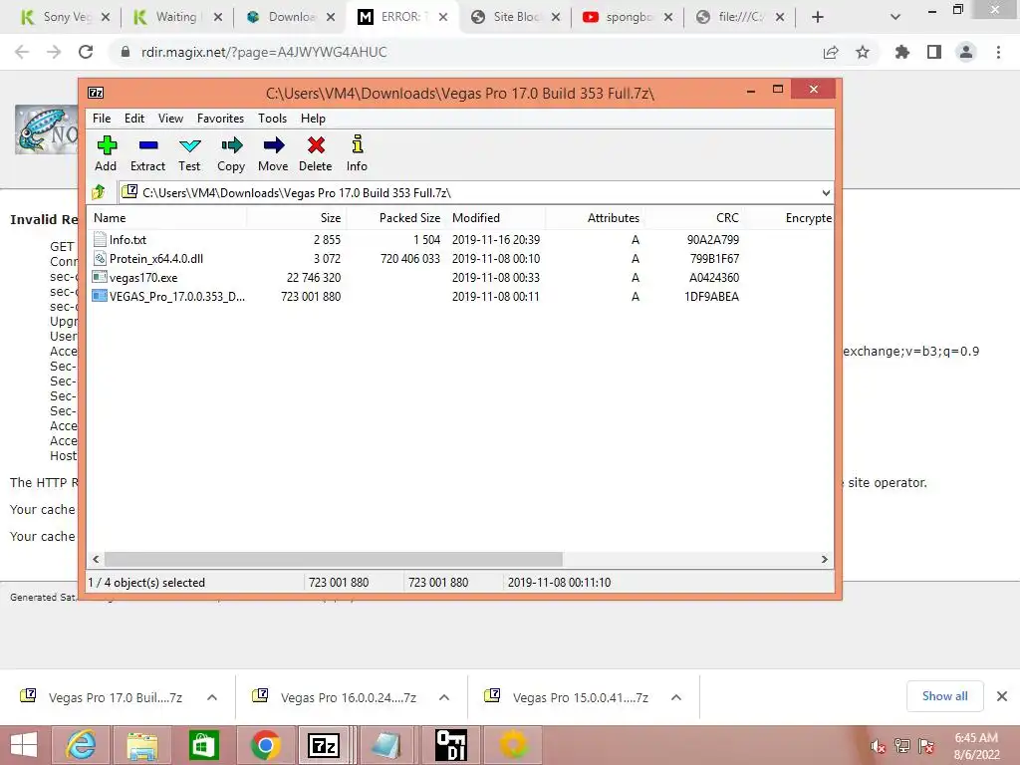
Task: Go back in Chrome
Action: 22,52
